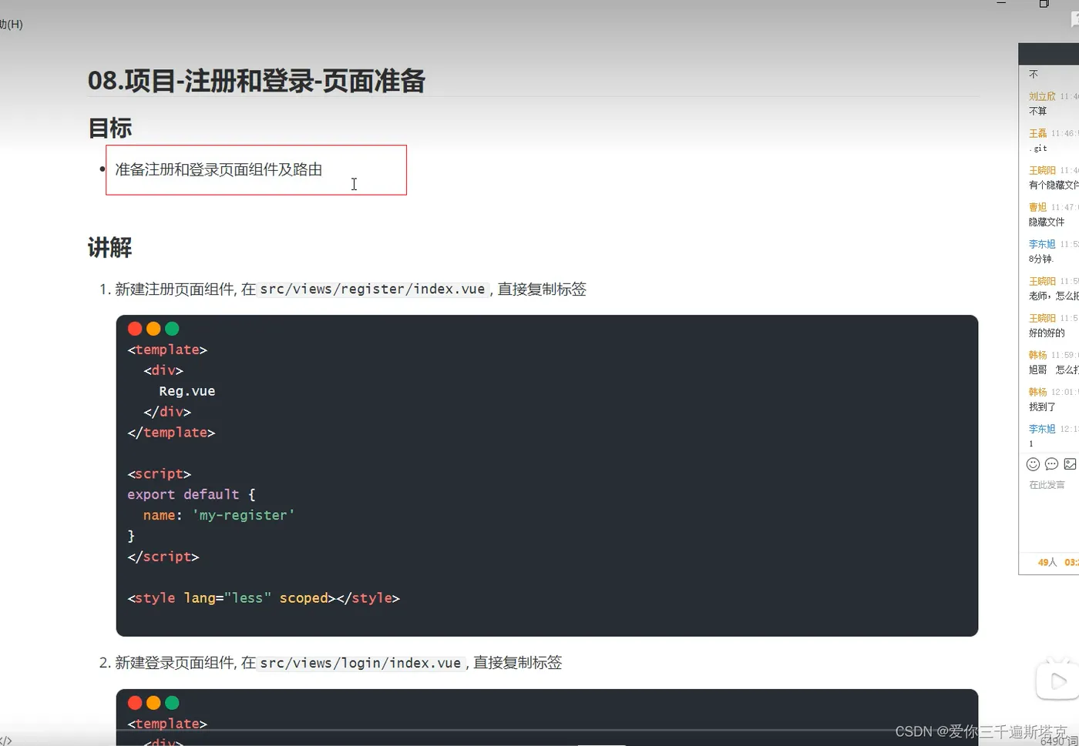Click the closing '</script>' tag line
Screen dimensions: 1079x746
click(163, 557)
